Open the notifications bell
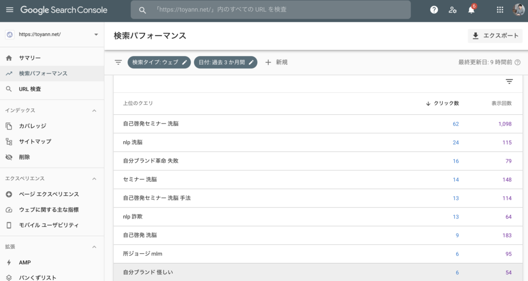 471,10
